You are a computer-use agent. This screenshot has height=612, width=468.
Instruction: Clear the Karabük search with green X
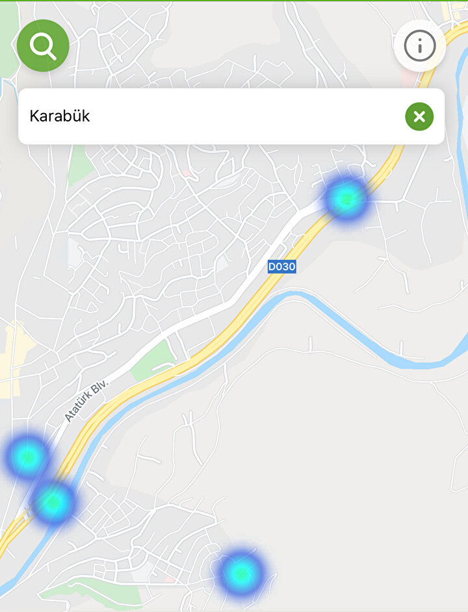(419, 116)
